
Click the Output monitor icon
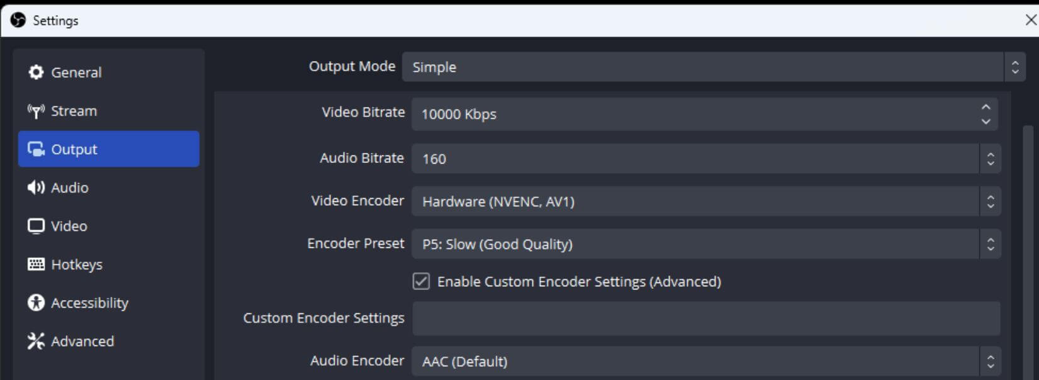click(36, 149)
